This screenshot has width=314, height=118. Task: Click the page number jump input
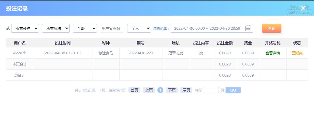tap(211, 90)
